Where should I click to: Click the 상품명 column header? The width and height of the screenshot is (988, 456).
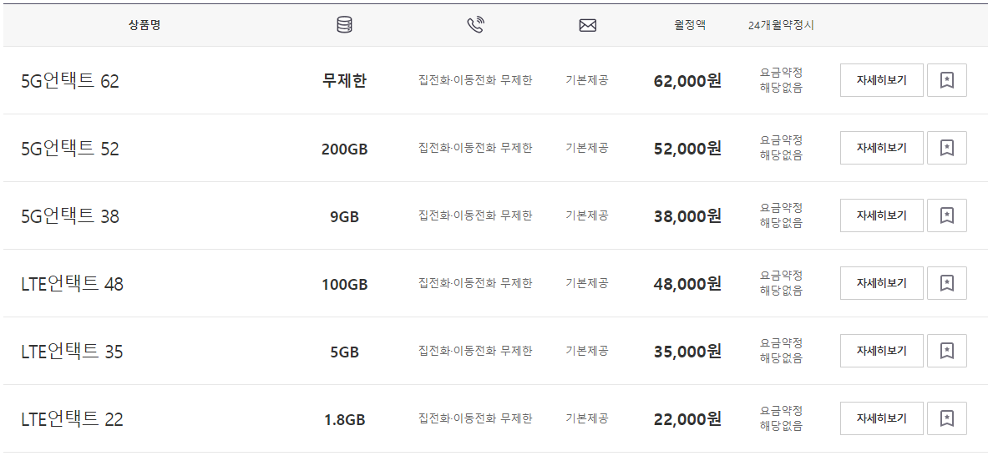click(144, 26)
